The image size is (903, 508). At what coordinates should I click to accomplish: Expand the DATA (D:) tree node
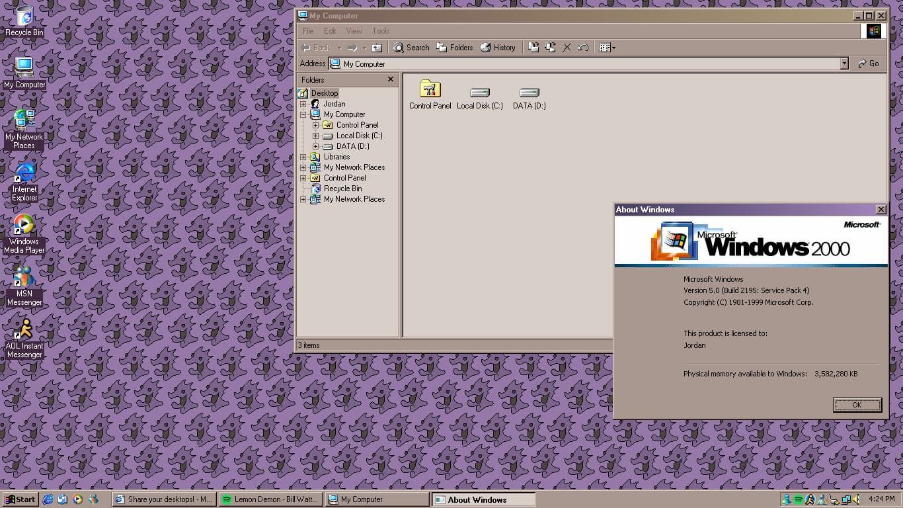(316, 146)
